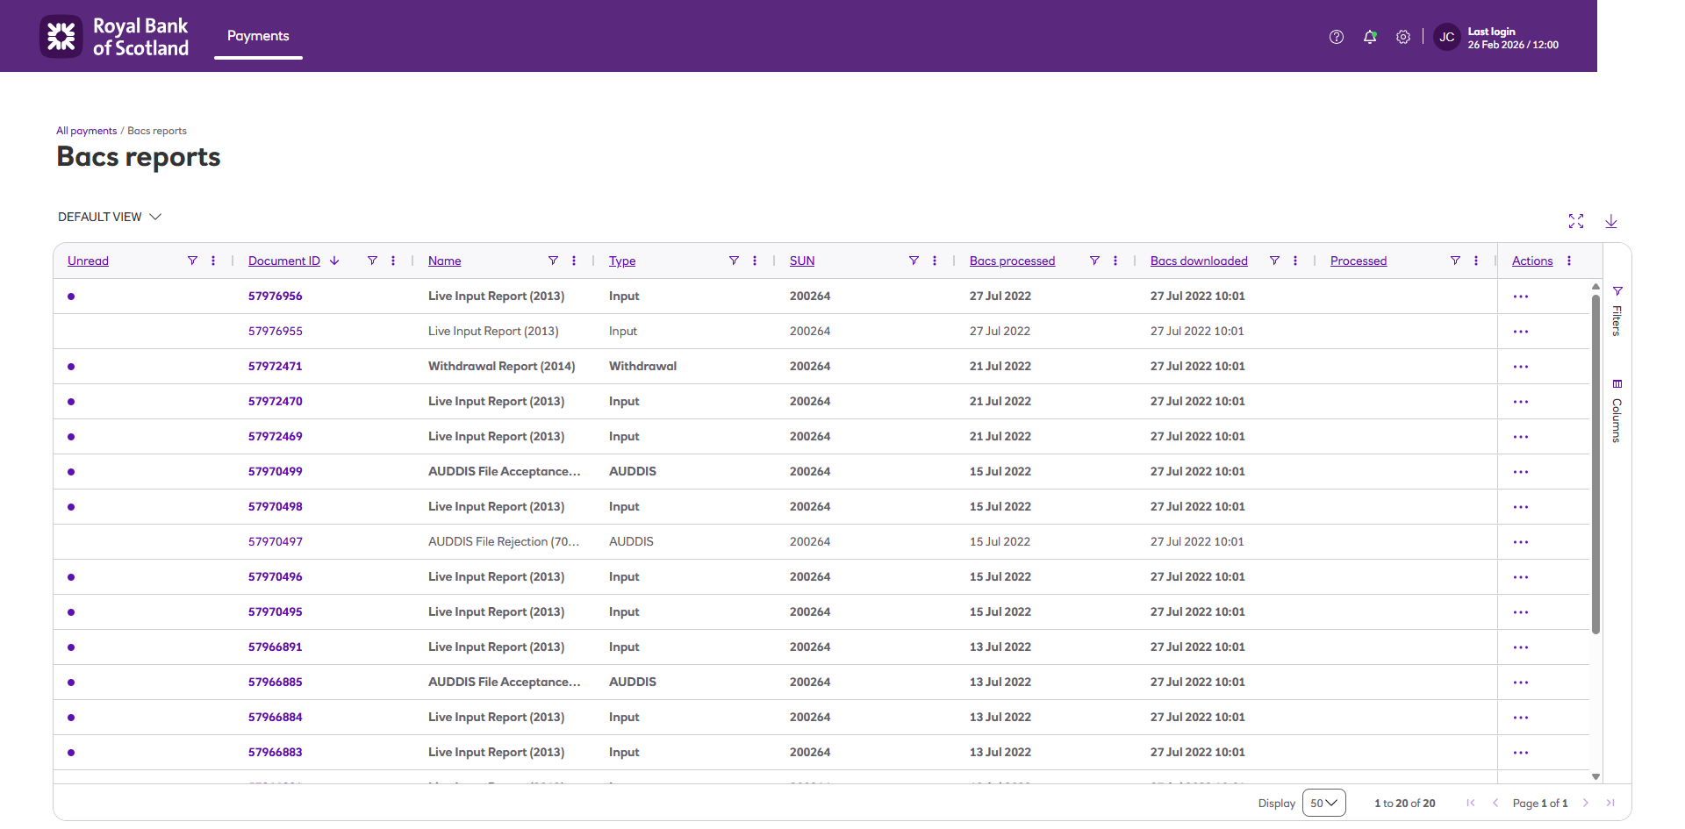Image resolution: width=1685 pixels, height=829 pixels.
Task: Download the Bacs reports table
Action: 1610,221
